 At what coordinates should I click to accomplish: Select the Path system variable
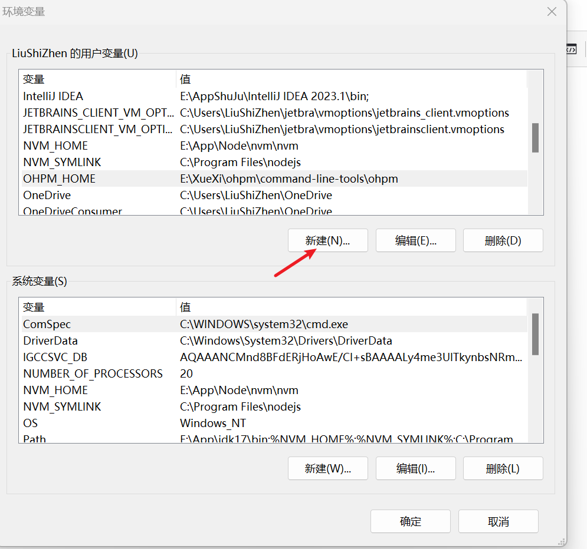273,438
